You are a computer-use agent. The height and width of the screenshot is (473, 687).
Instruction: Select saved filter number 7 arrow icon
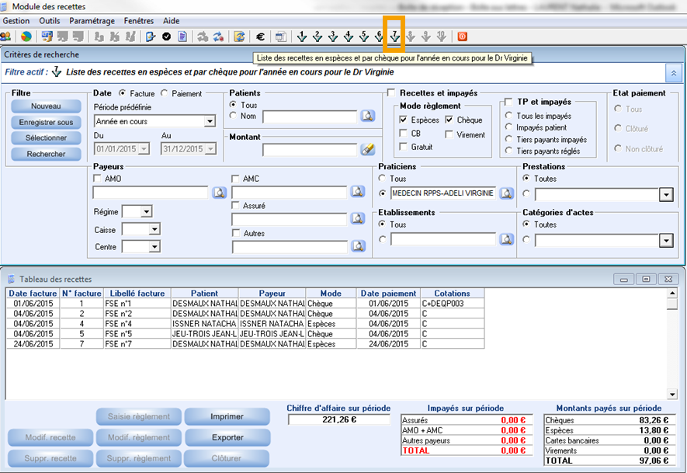[395, 37]
